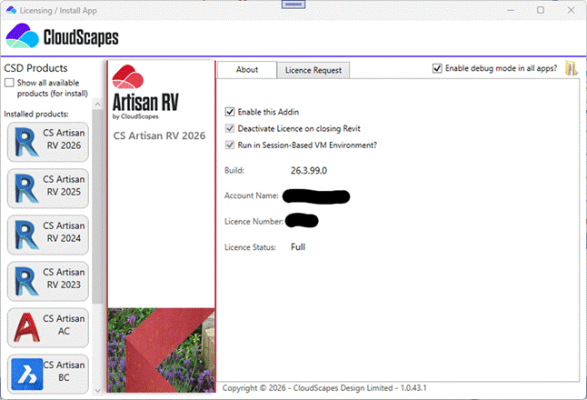The width and height of the screenshot is (587, 400).
Task: Click the garden photo thumbnail
Action: tap(161, 344)
